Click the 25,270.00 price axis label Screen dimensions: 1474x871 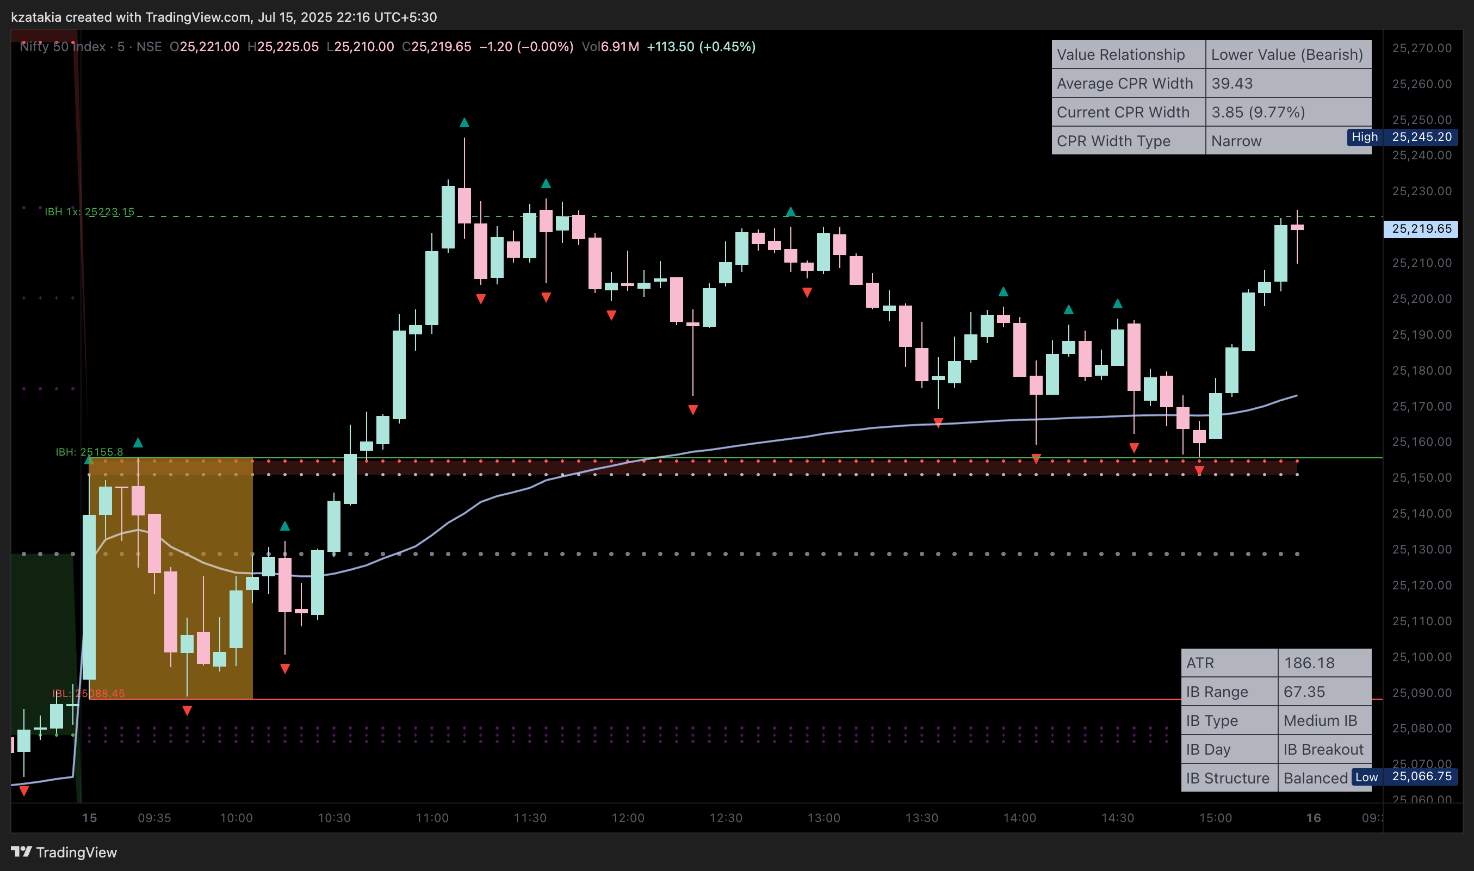coord(1421,48)
